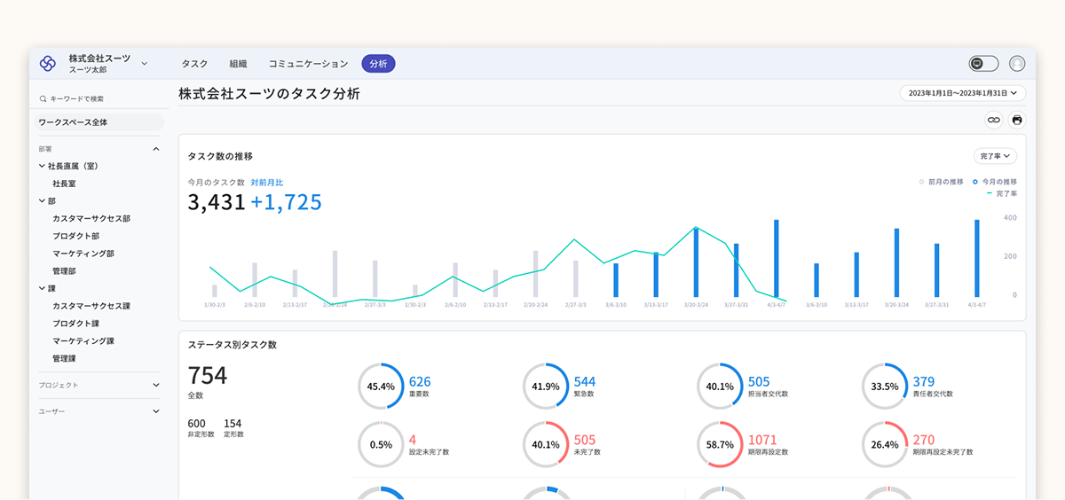The image size is (1065, 500).
Task: Click the 45.4% donut for 重要数
Action: 381,387
